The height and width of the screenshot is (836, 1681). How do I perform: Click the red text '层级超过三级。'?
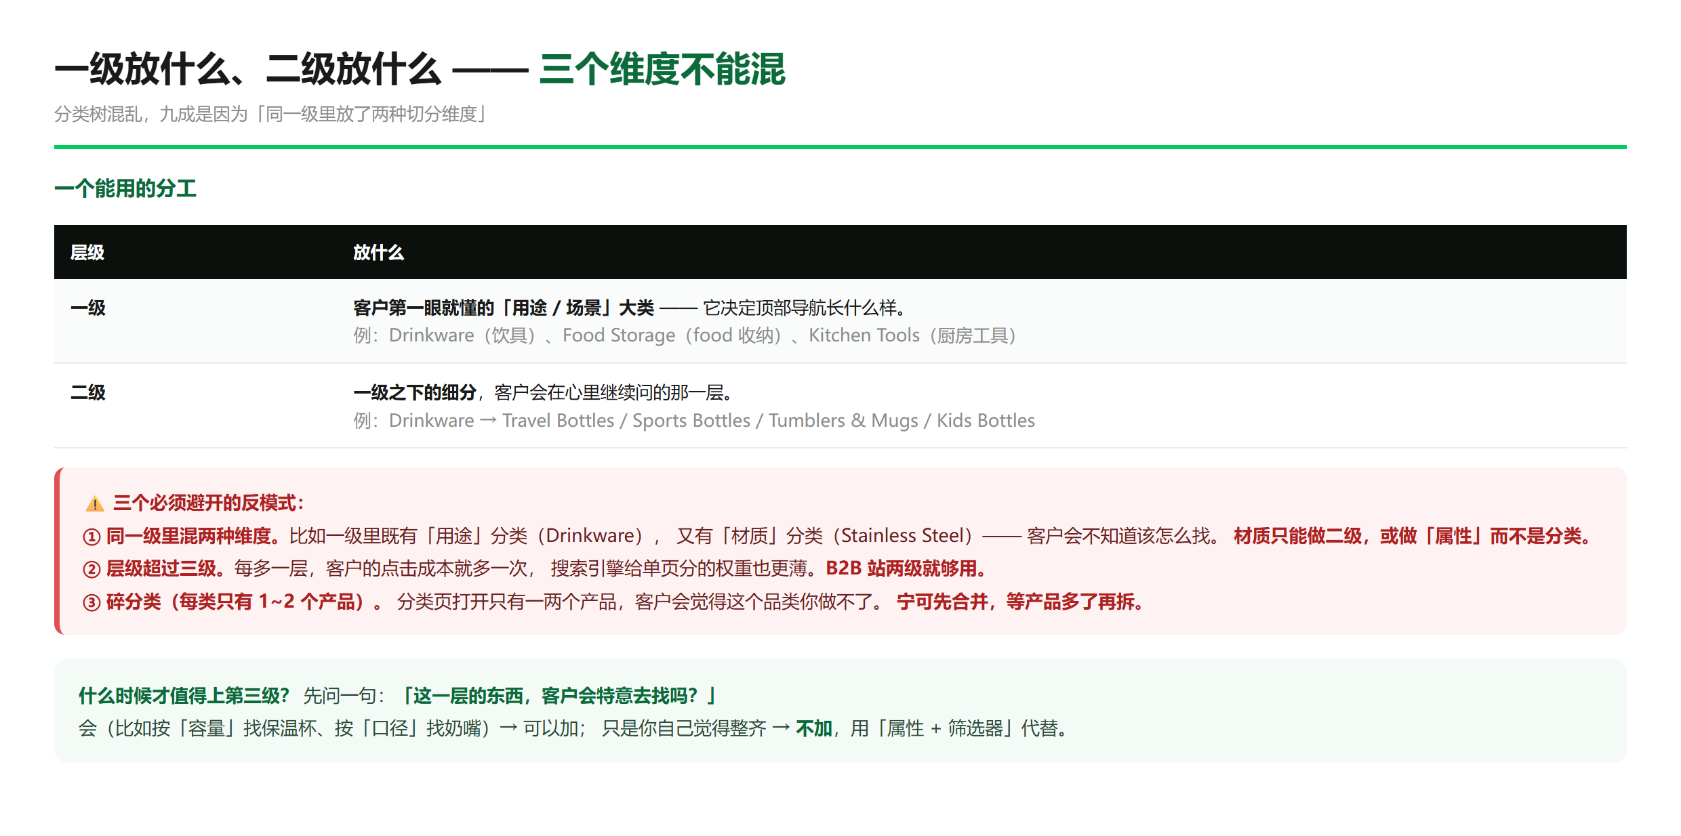165,569
